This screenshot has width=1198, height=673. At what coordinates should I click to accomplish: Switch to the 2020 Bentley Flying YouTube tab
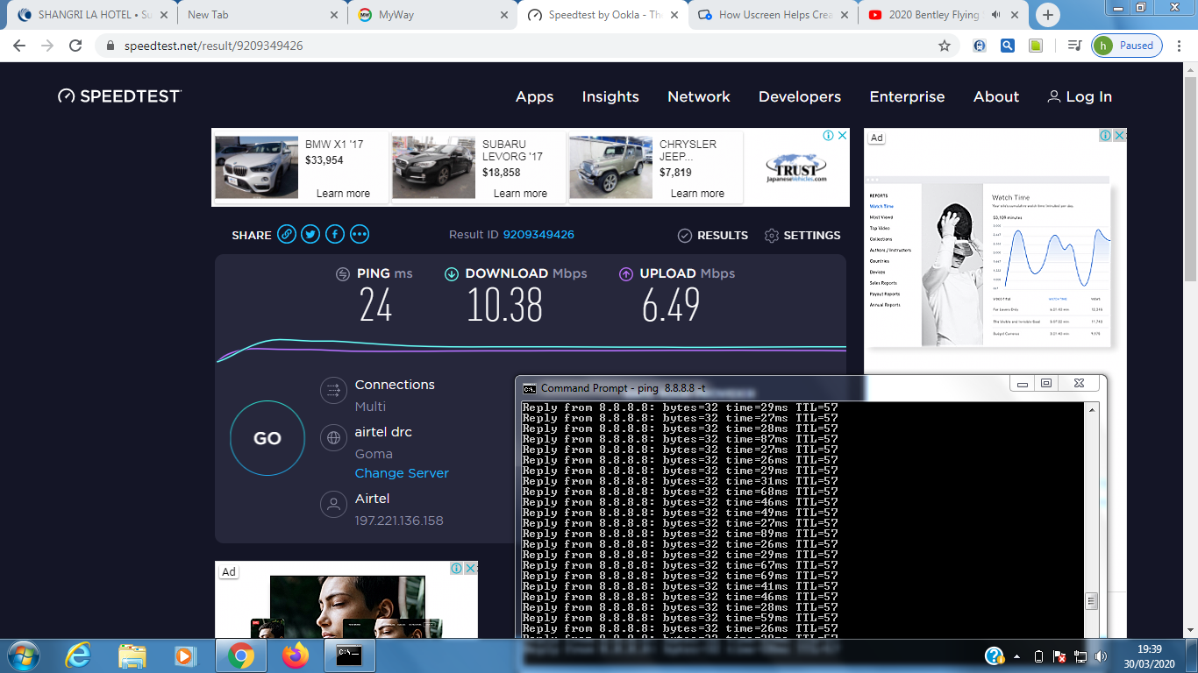(x=932, y=15)
